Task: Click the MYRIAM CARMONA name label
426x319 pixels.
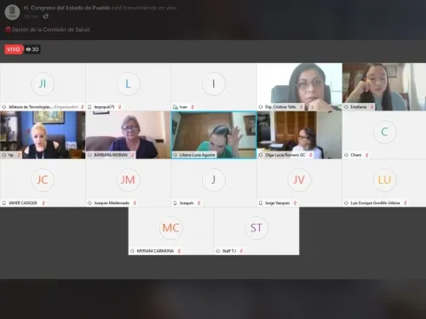Action: click(x=155, y=251)
